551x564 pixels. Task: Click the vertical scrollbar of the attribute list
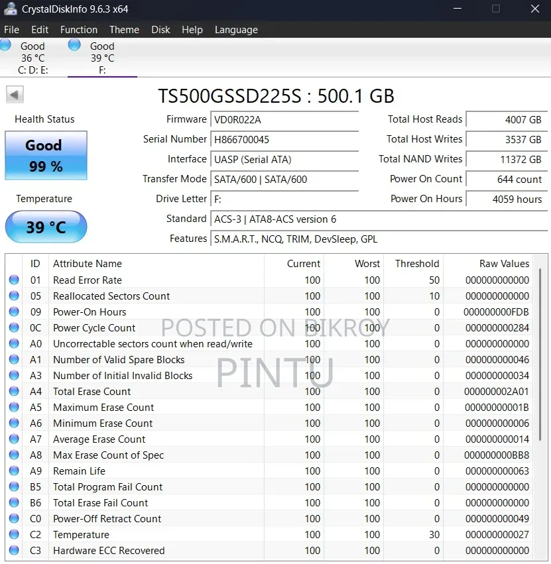[x=540, y=355]
